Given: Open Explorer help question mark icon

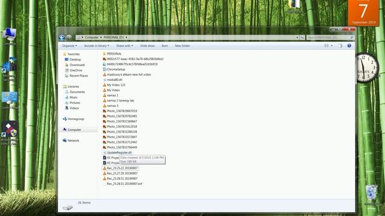Looking at the screenshot, I should (349, 46).
